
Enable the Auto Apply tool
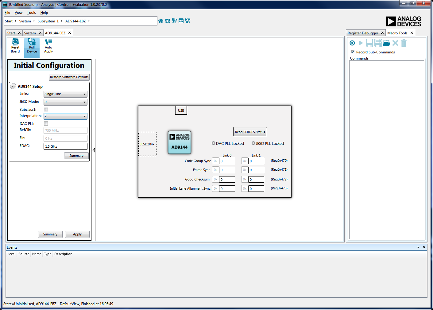(x=48, y=45)
